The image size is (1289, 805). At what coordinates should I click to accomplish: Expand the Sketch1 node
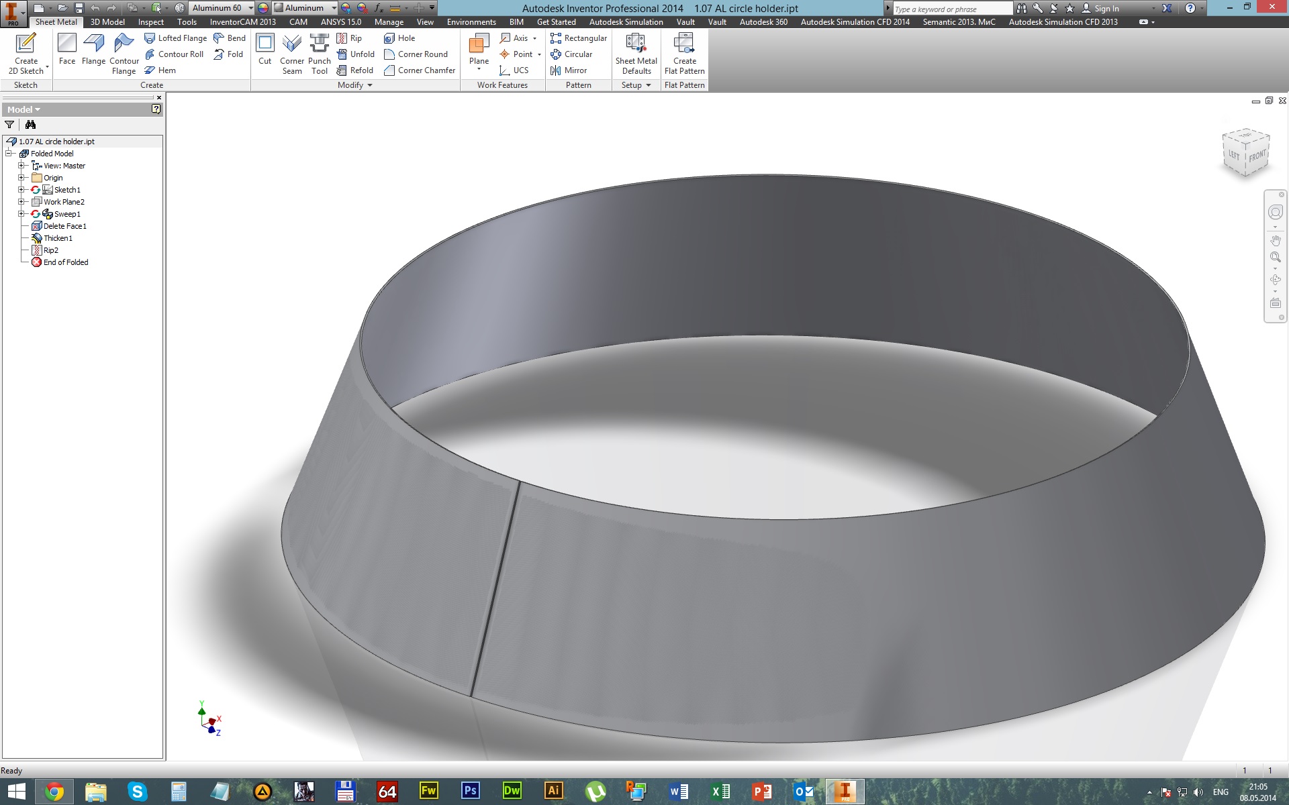(x=21, y=190)
